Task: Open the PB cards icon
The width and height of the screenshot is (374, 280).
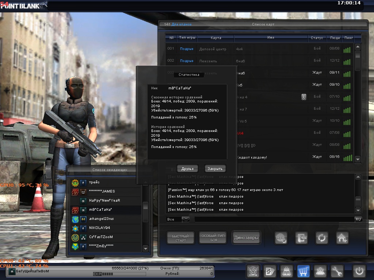Action: (x=270, y=271)
